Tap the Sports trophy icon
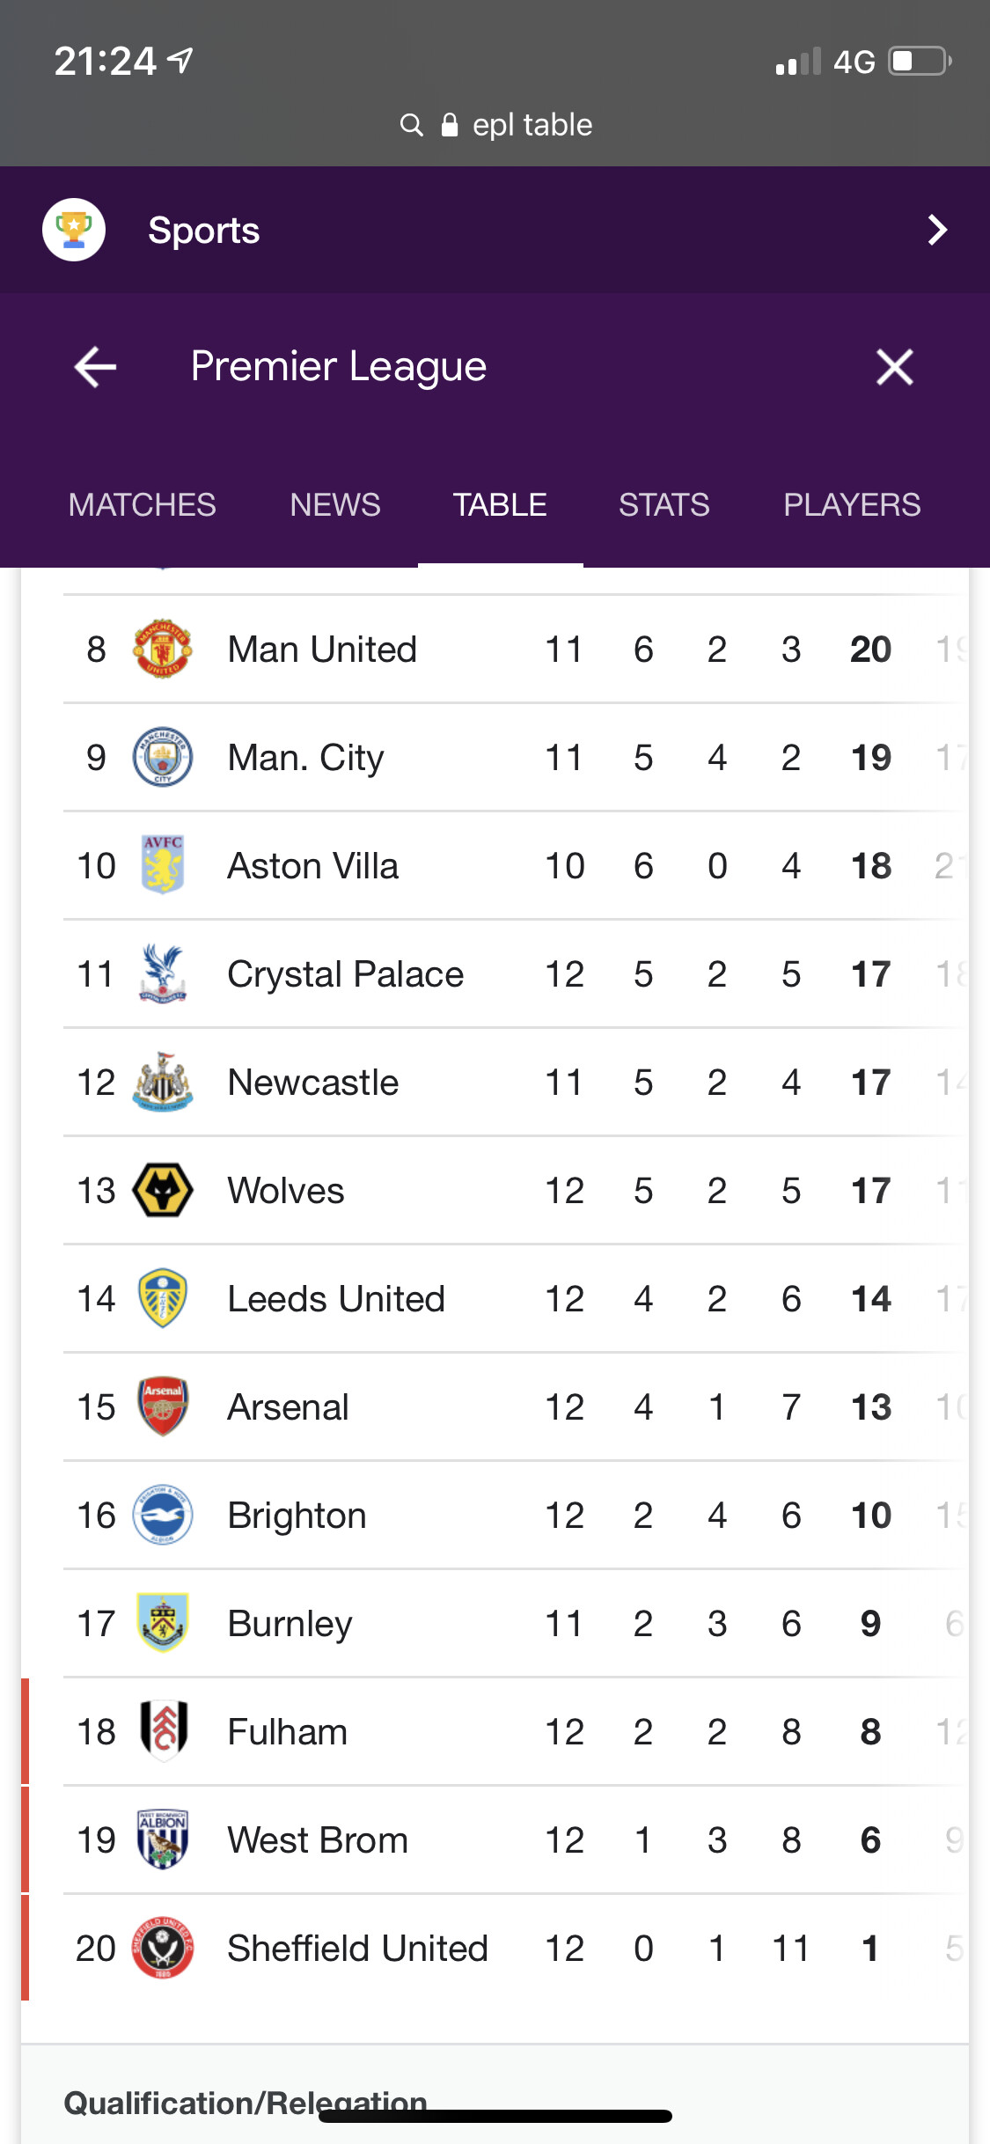990x2144 pixels. 74,230
